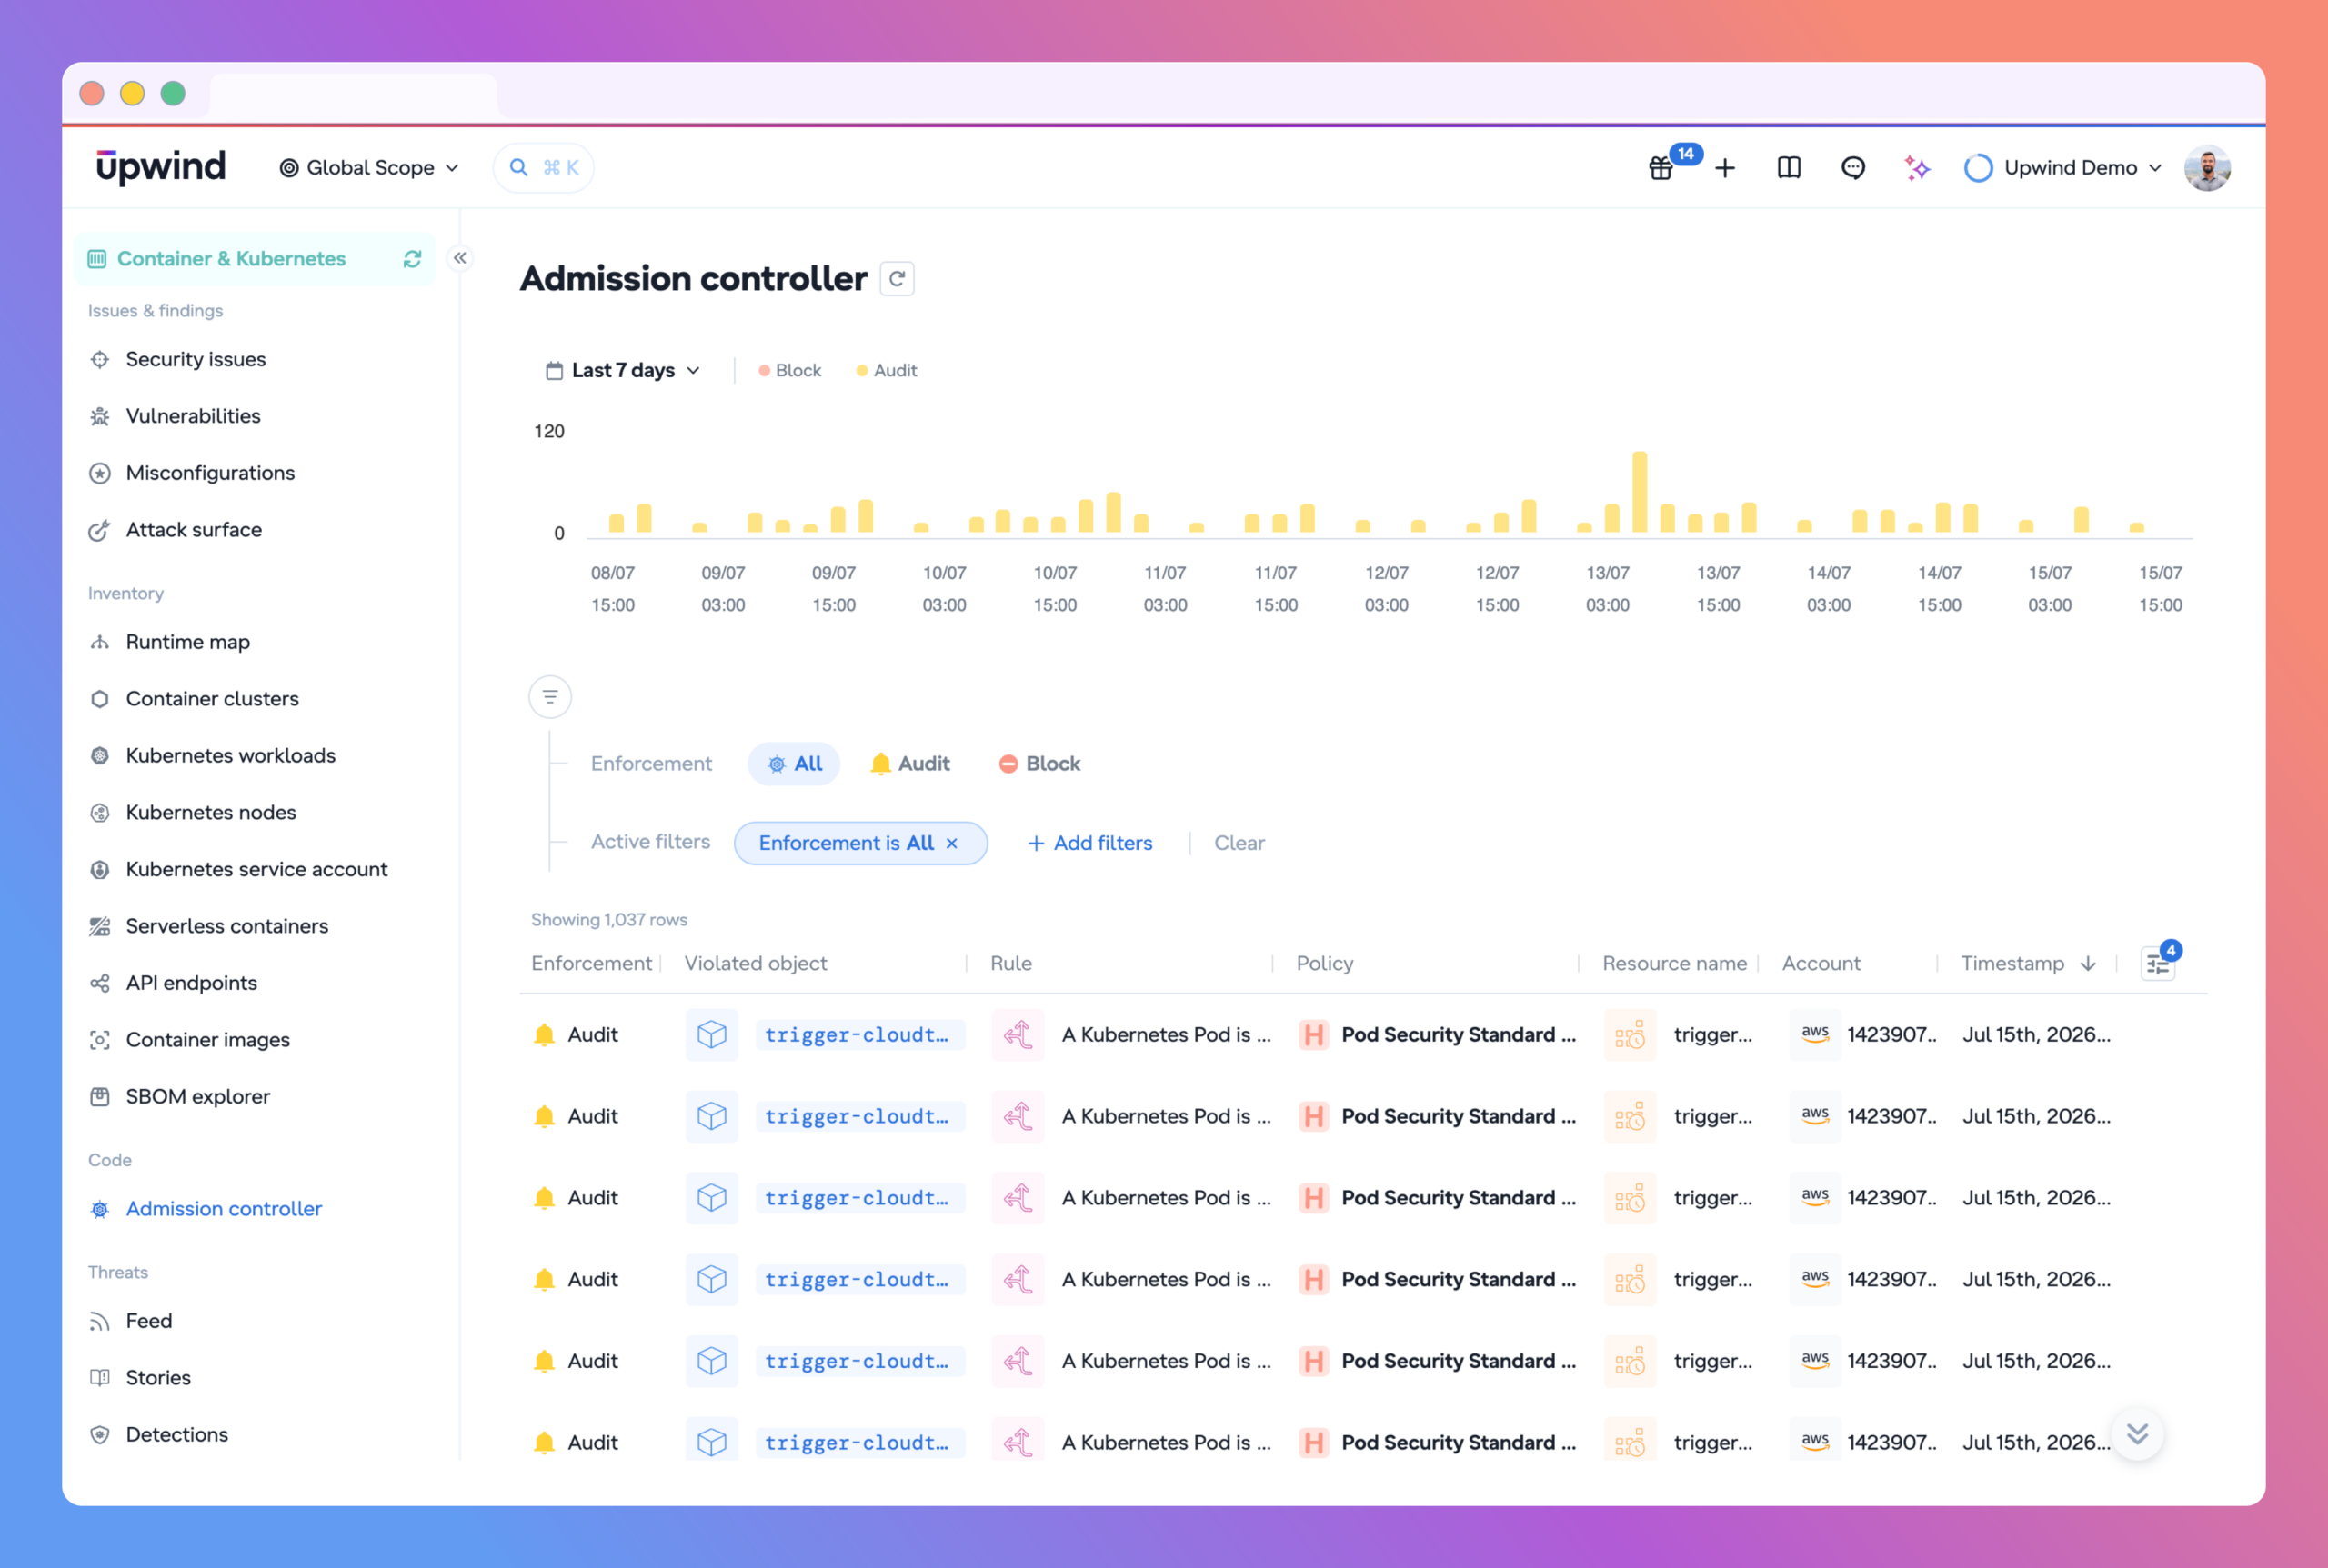Open Kubernetes workloads in the sidebar
Screen dimensions: 2328x1568
pos(230,756)
